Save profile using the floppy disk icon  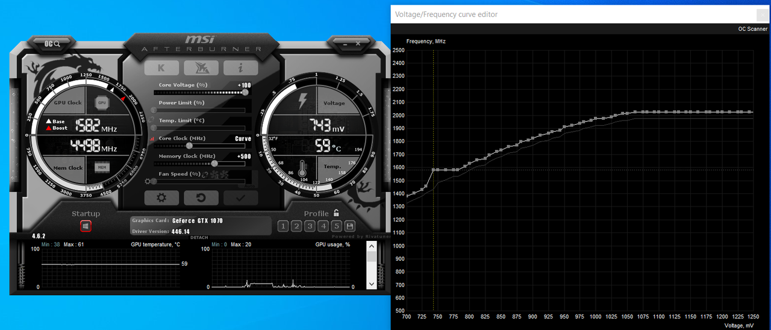tap(349, 226)
